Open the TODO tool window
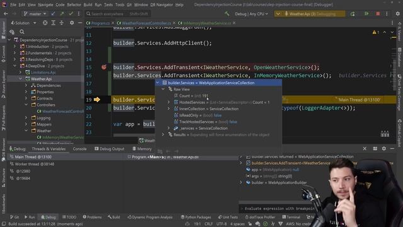The width and height of the screenshot is (403, 227). [69, 217]
